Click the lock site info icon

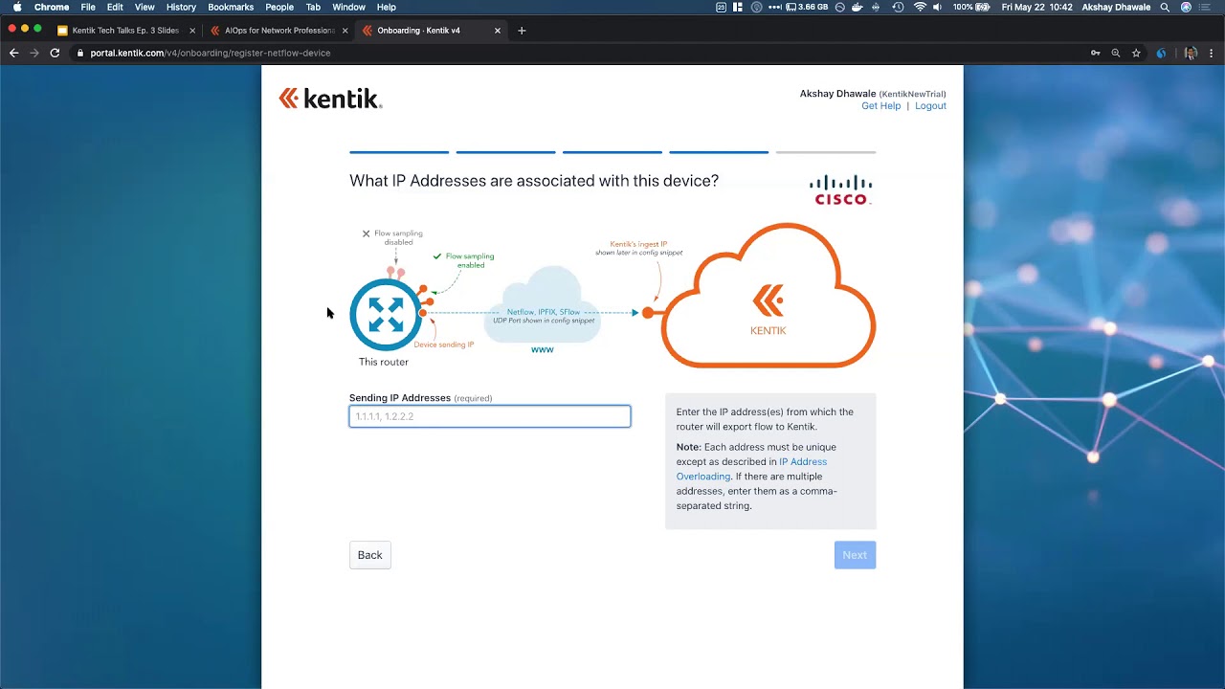click(80, 54)
